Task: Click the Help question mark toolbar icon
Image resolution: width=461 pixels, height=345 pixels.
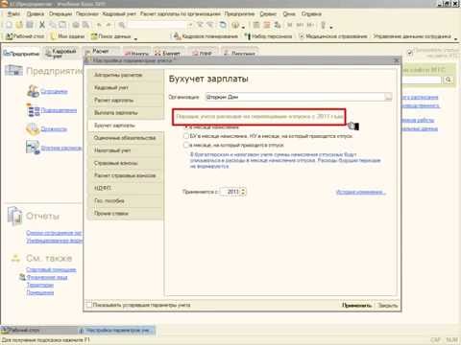Action: (235, 25)
